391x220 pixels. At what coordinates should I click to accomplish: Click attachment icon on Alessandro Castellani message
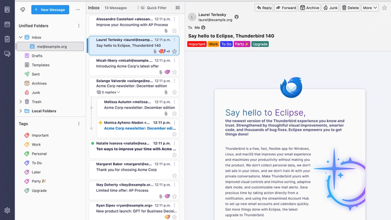pos(166,31)
